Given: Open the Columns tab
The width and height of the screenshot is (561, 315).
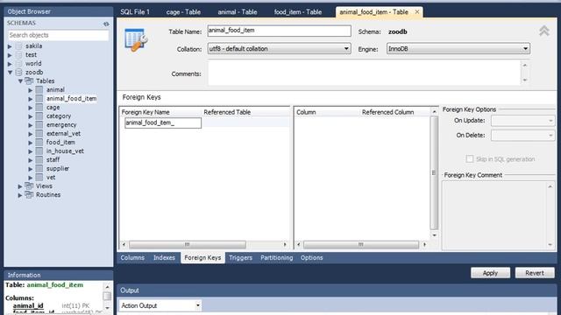Looking at the screenshot, I should pos(132,257).
